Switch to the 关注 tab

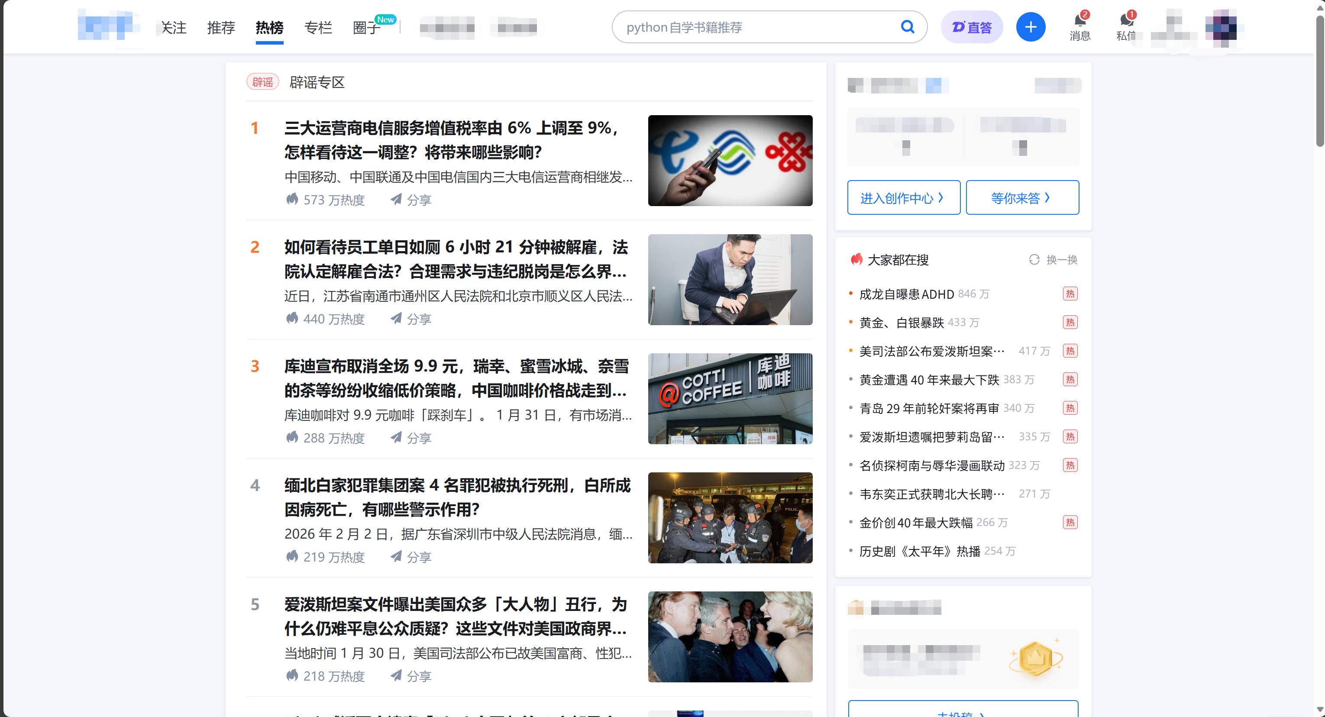[x=173, y=28]
